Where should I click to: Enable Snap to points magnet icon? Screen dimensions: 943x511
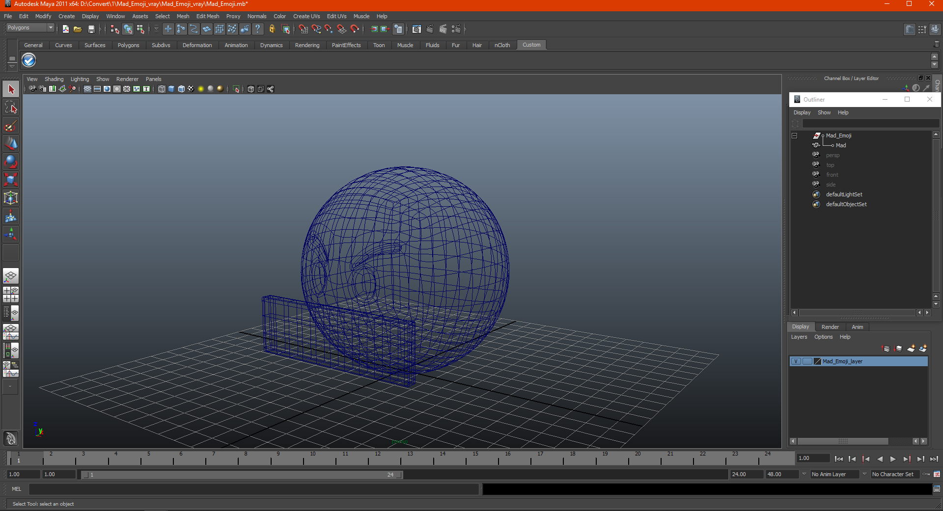pos(329,29)
